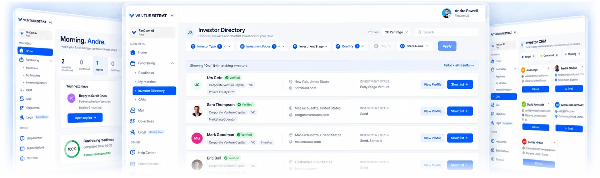Click the CRM icon in left dashboard sidebar

[22, 90]
